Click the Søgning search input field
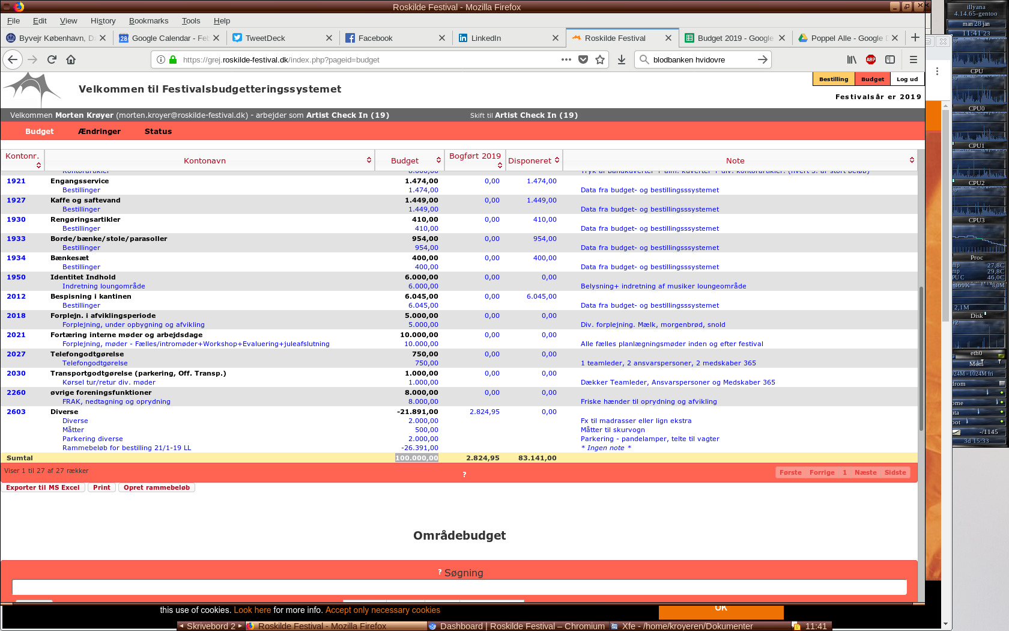This screenshot has width=1009, height=631. click(459, 587)
